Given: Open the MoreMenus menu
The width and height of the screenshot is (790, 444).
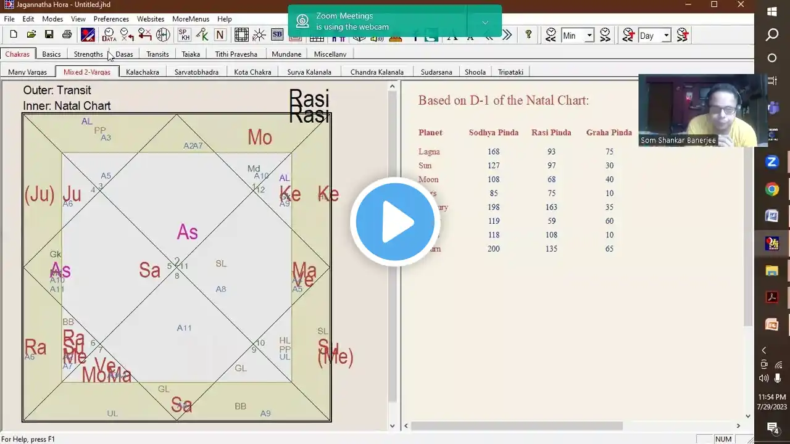Looking at the screenshot, I should [x=191, y=19].
